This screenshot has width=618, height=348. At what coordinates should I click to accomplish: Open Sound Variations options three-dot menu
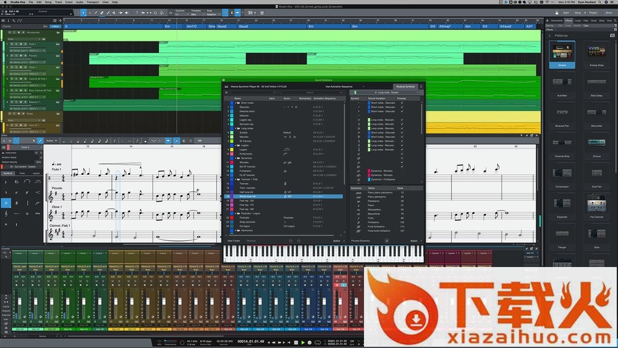[x=421, y=87]
